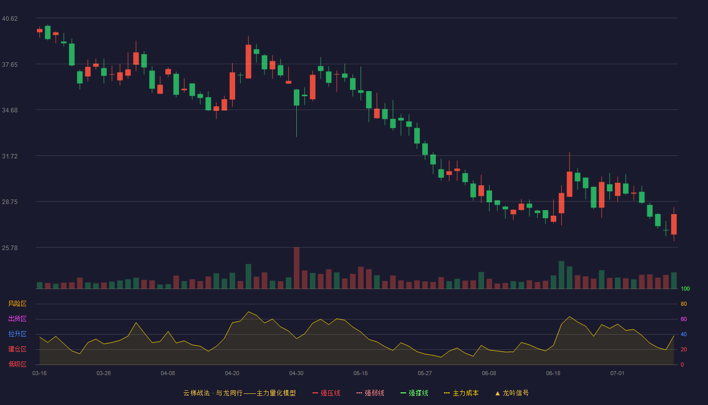Viewport: 708px width, 405px height.
Task: Click the 07-01 date label
Action: point(617,373)
